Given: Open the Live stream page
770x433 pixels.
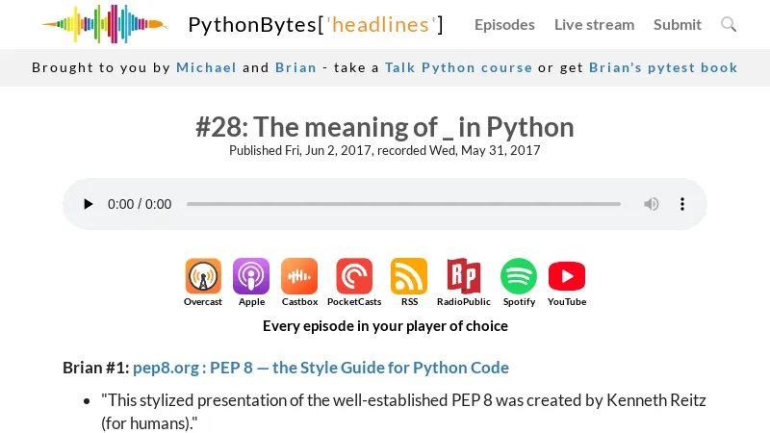Looking at the screenshot, I should [x=594, y=24].
